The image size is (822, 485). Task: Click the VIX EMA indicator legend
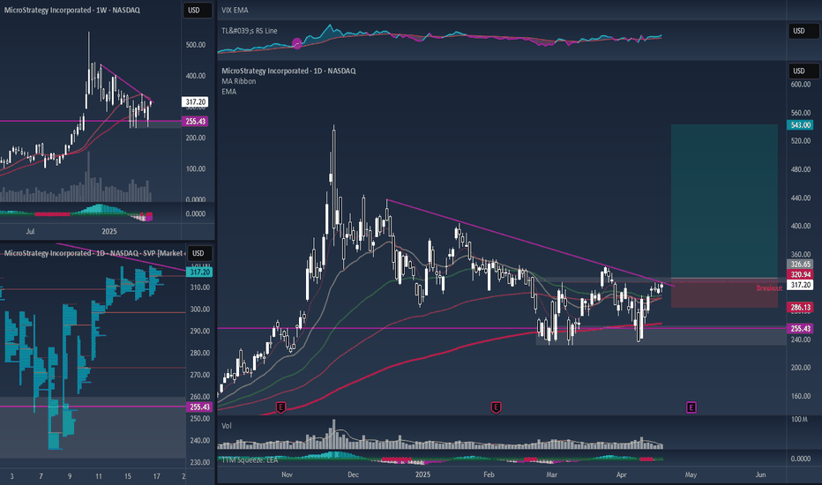(x=235, y=10)
